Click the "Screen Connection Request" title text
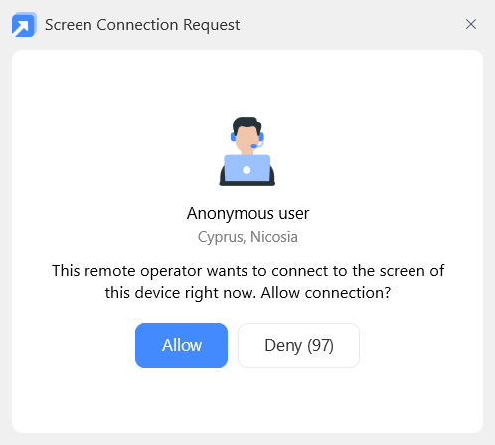 tap(142, 25)
